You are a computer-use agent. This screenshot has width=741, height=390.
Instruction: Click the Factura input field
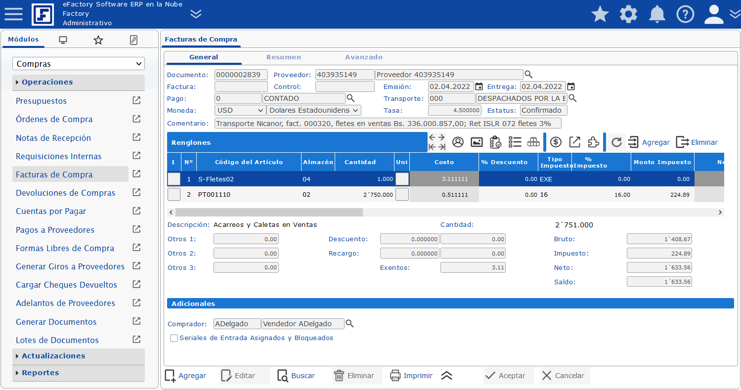click(x=241, y=87)
